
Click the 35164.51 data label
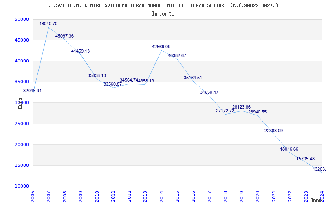pyautogui.click(x=193, y=78)
